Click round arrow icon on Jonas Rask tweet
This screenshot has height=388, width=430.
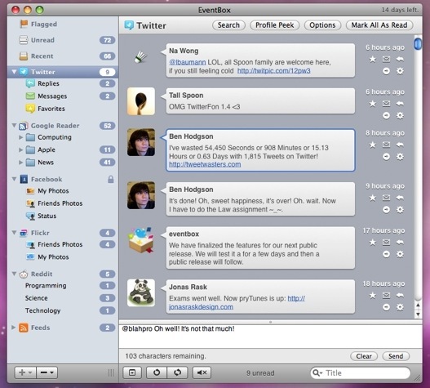[386, 307]
